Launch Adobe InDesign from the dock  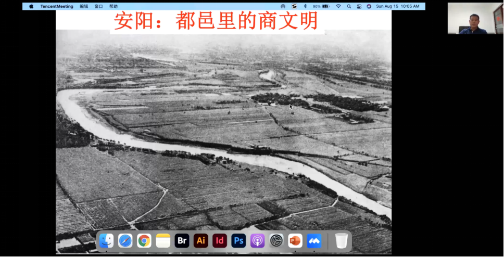(220, 241)
